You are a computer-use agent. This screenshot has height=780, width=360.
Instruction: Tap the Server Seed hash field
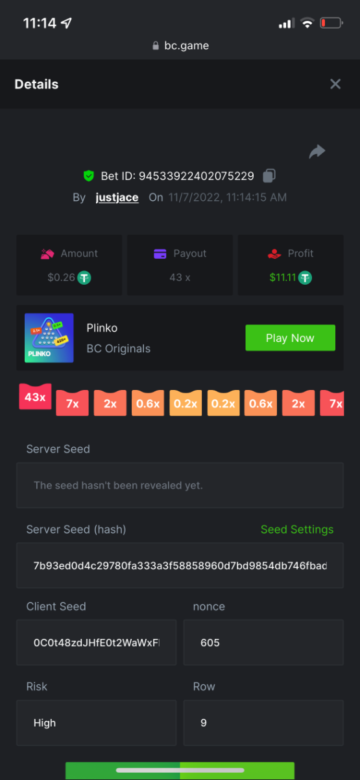click(180, 565)
